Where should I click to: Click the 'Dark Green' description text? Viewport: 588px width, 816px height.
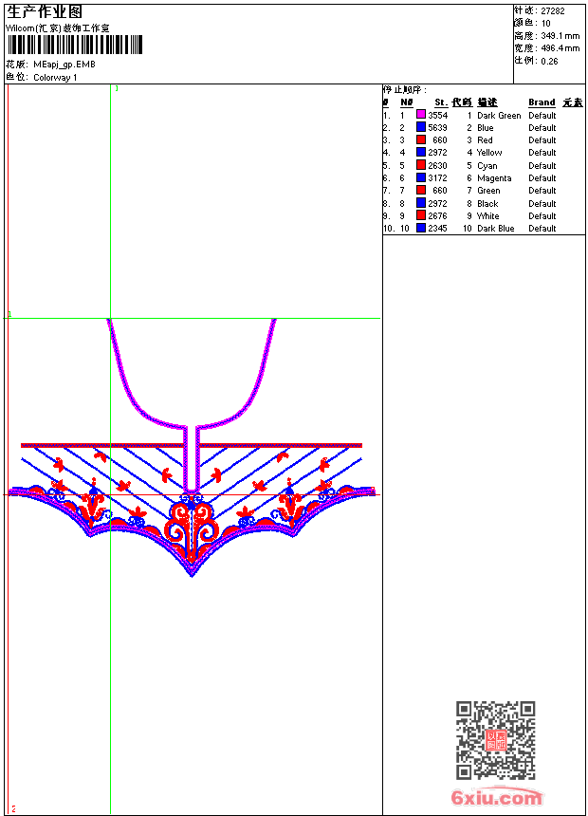point(499,116)
